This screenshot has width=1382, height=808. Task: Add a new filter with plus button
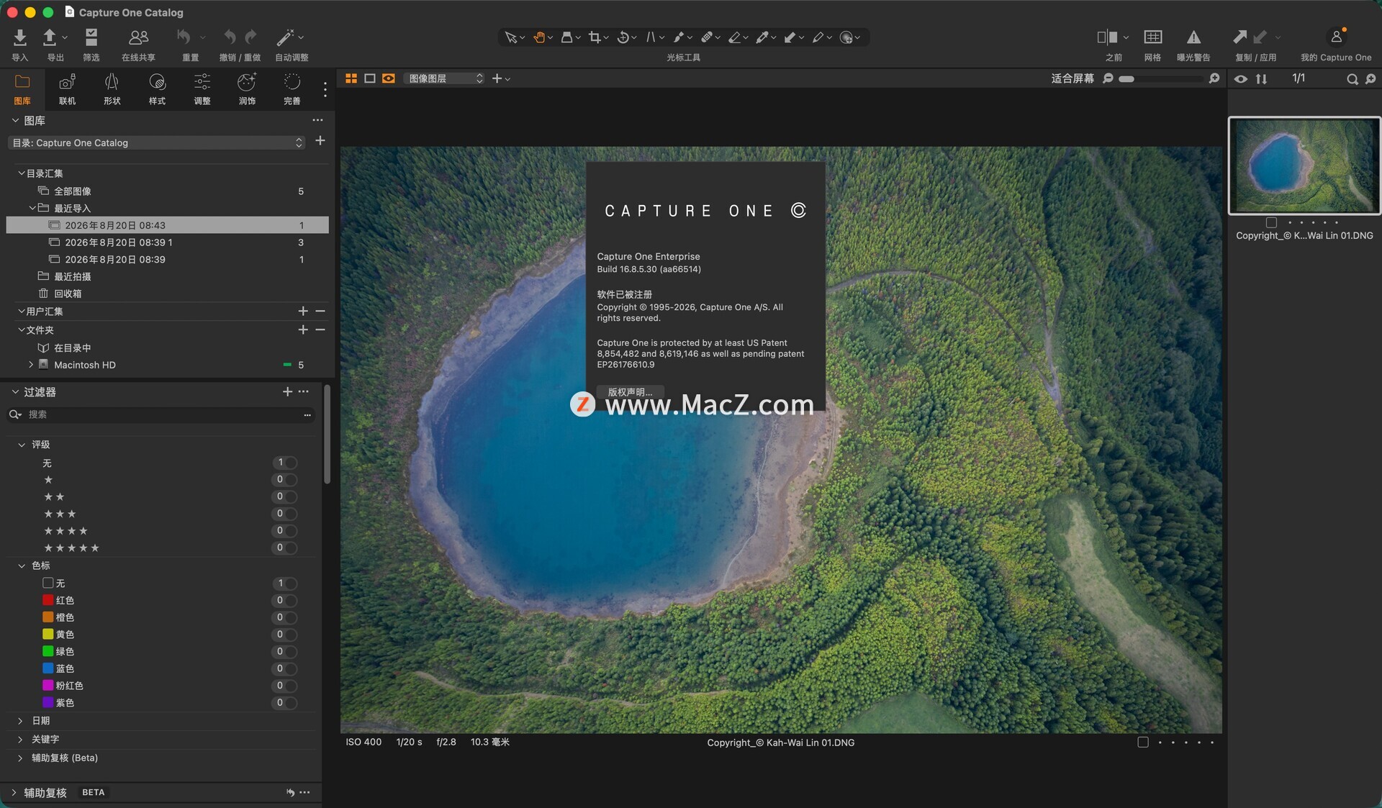[287, 391]
